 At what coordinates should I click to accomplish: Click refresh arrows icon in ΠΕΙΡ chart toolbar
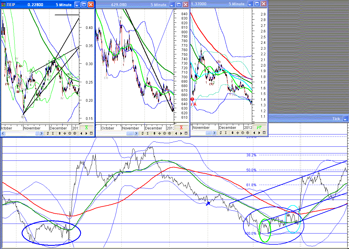tap(48, 133)
